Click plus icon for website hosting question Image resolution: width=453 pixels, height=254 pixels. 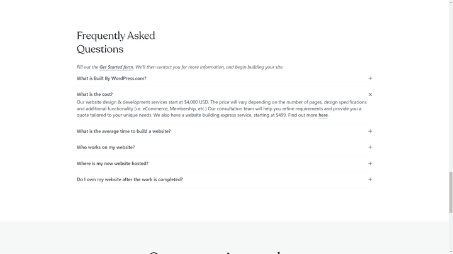370,164
